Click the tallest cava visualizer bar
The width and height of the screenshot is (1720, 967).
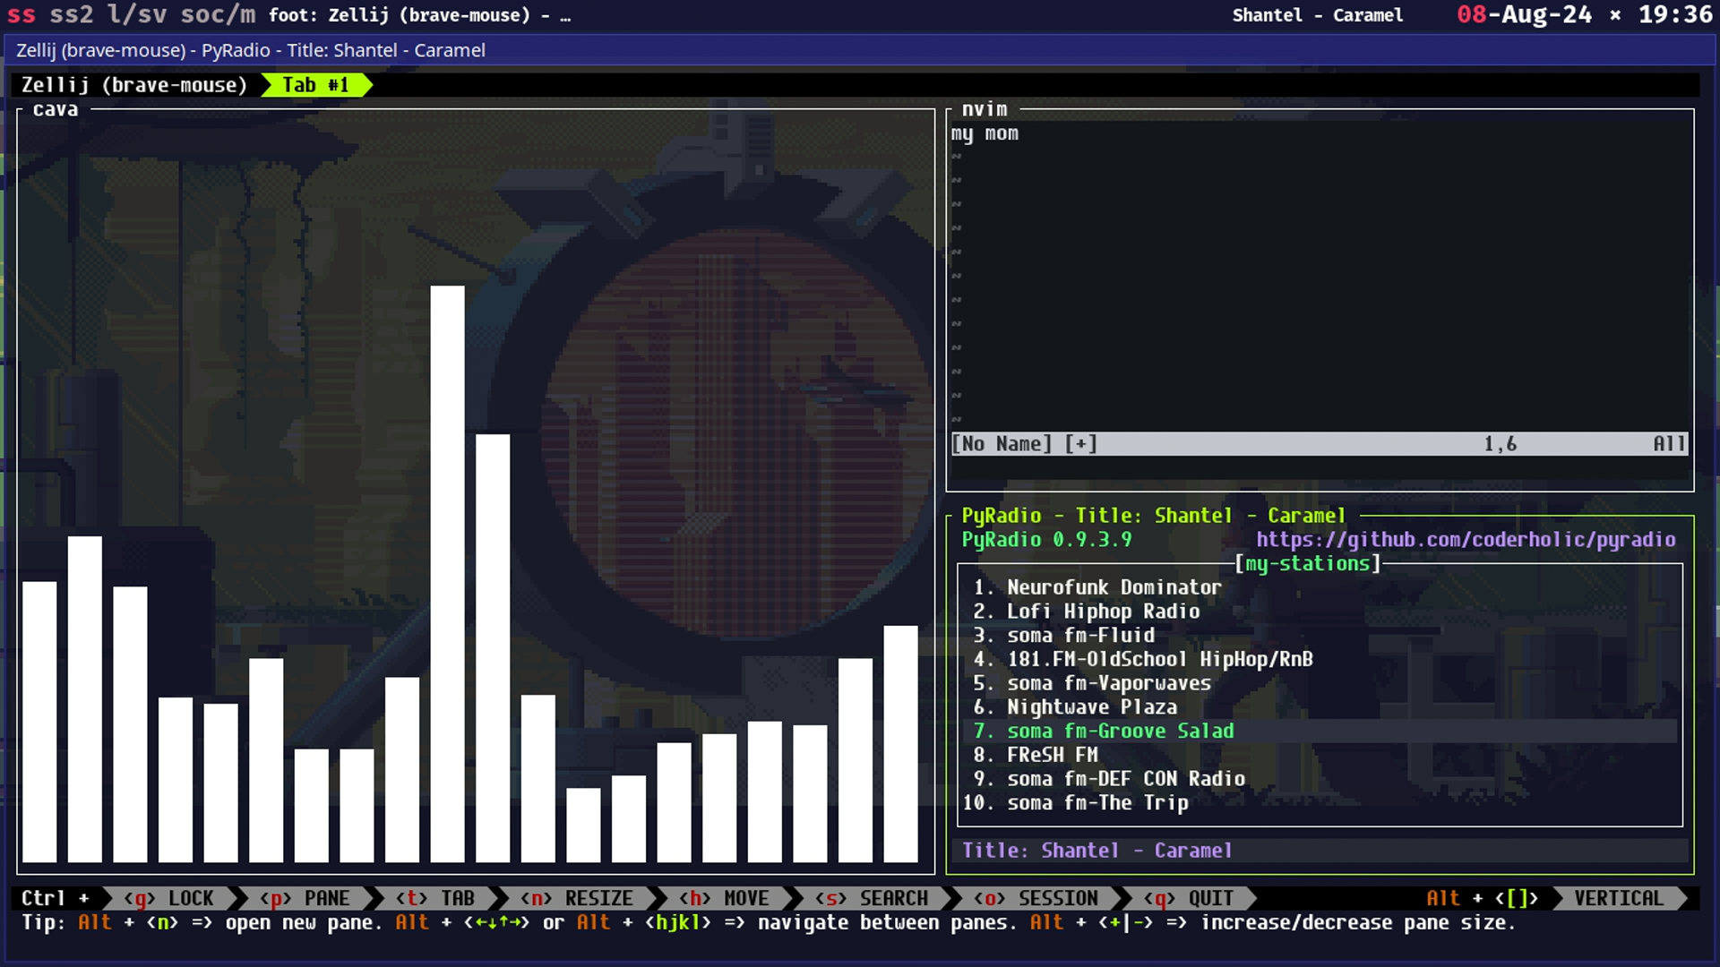(x=447, y=573)
